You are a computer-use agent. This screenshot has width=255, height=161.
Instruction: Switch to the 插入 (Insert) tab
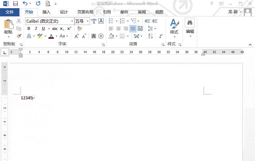[47, 12]
